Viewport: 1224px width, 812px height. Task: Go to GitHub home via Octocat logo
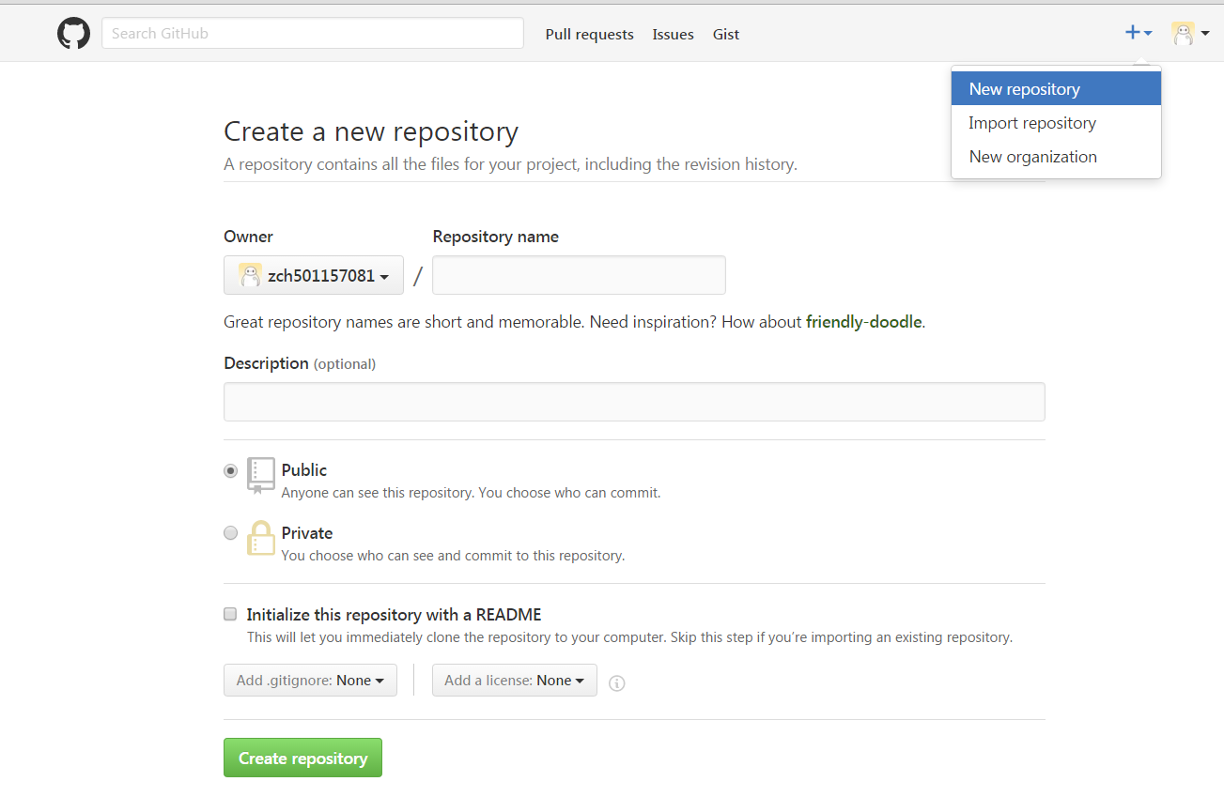pyautogui.click(x=73, y=34)
